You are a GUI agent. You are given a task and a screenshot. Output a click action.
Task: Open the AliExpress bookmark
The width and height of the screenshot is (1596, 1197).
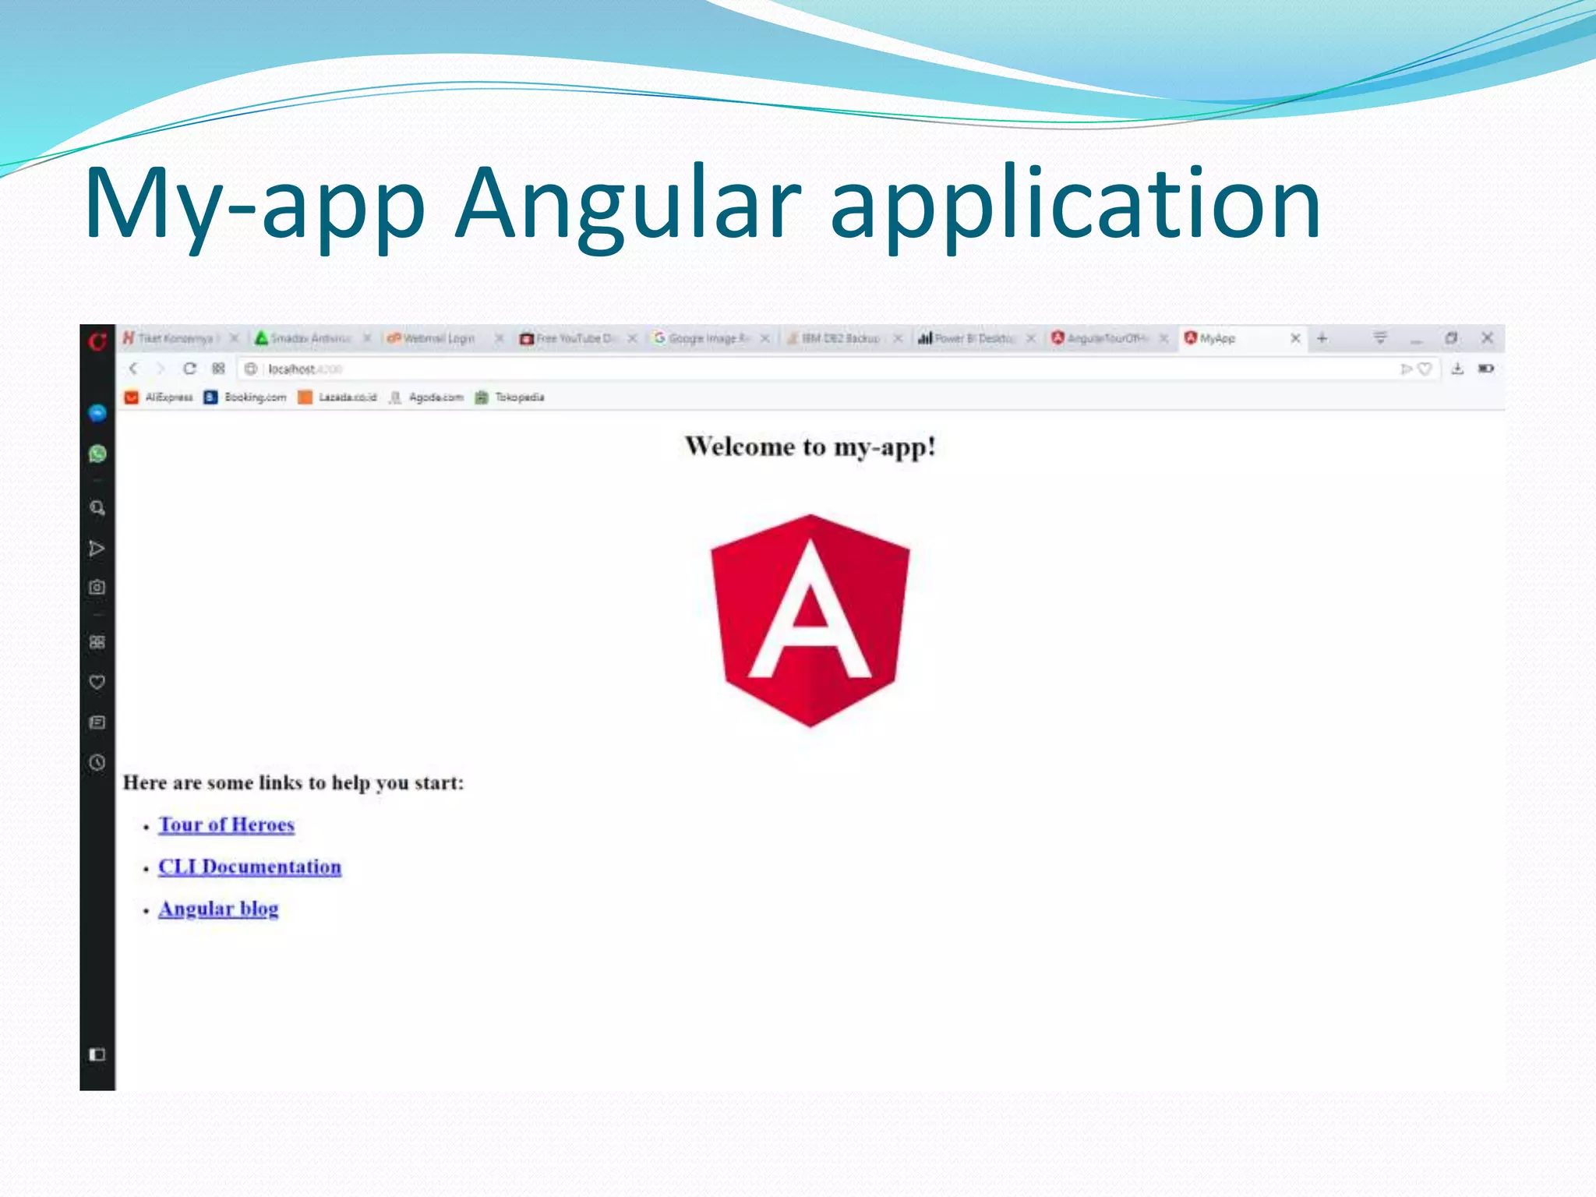[x=158, y=397]
